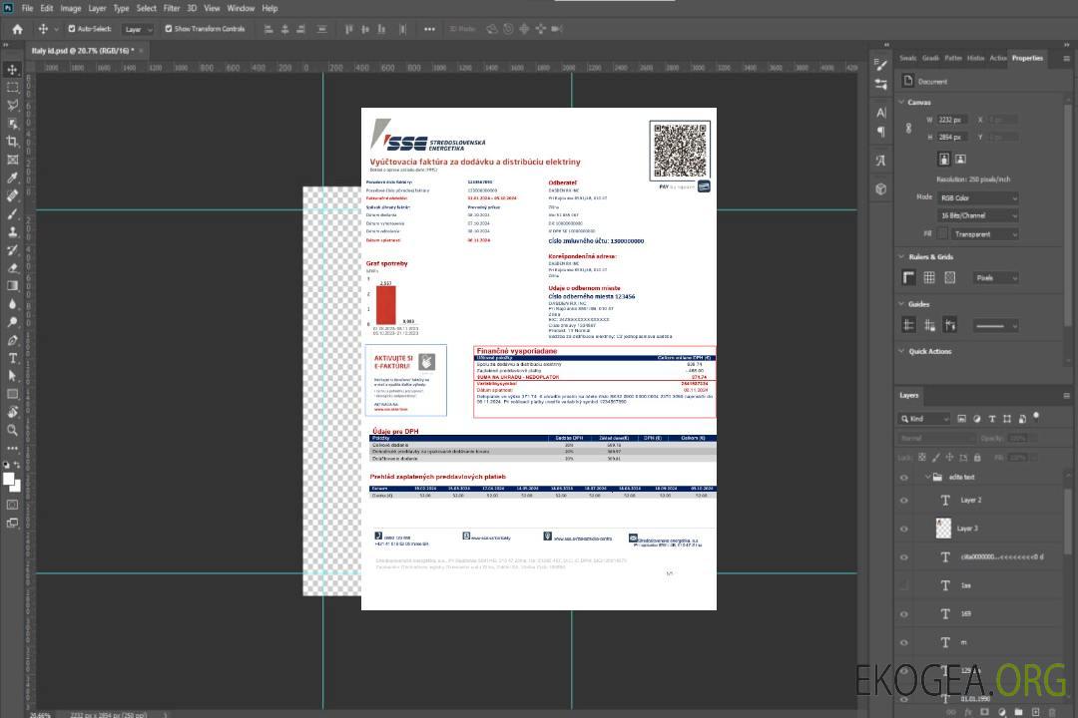Select the Eraser tool

pos(12,268)
